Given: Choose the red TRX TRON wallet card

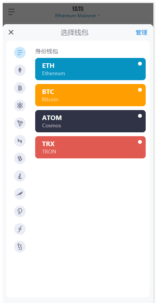Looking at the screenshot, I should (90, 147).
